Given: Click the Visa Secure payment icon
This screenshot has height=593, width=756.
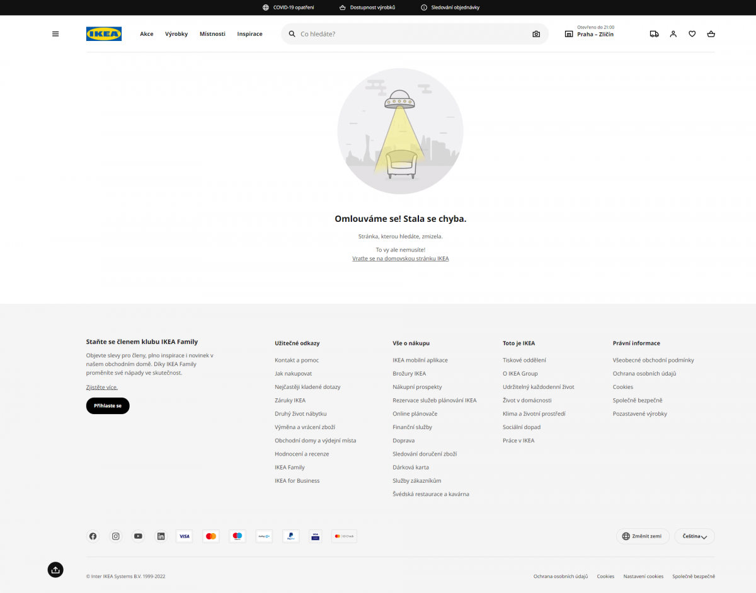Looking at the screenshot, I should click(315, 536).
